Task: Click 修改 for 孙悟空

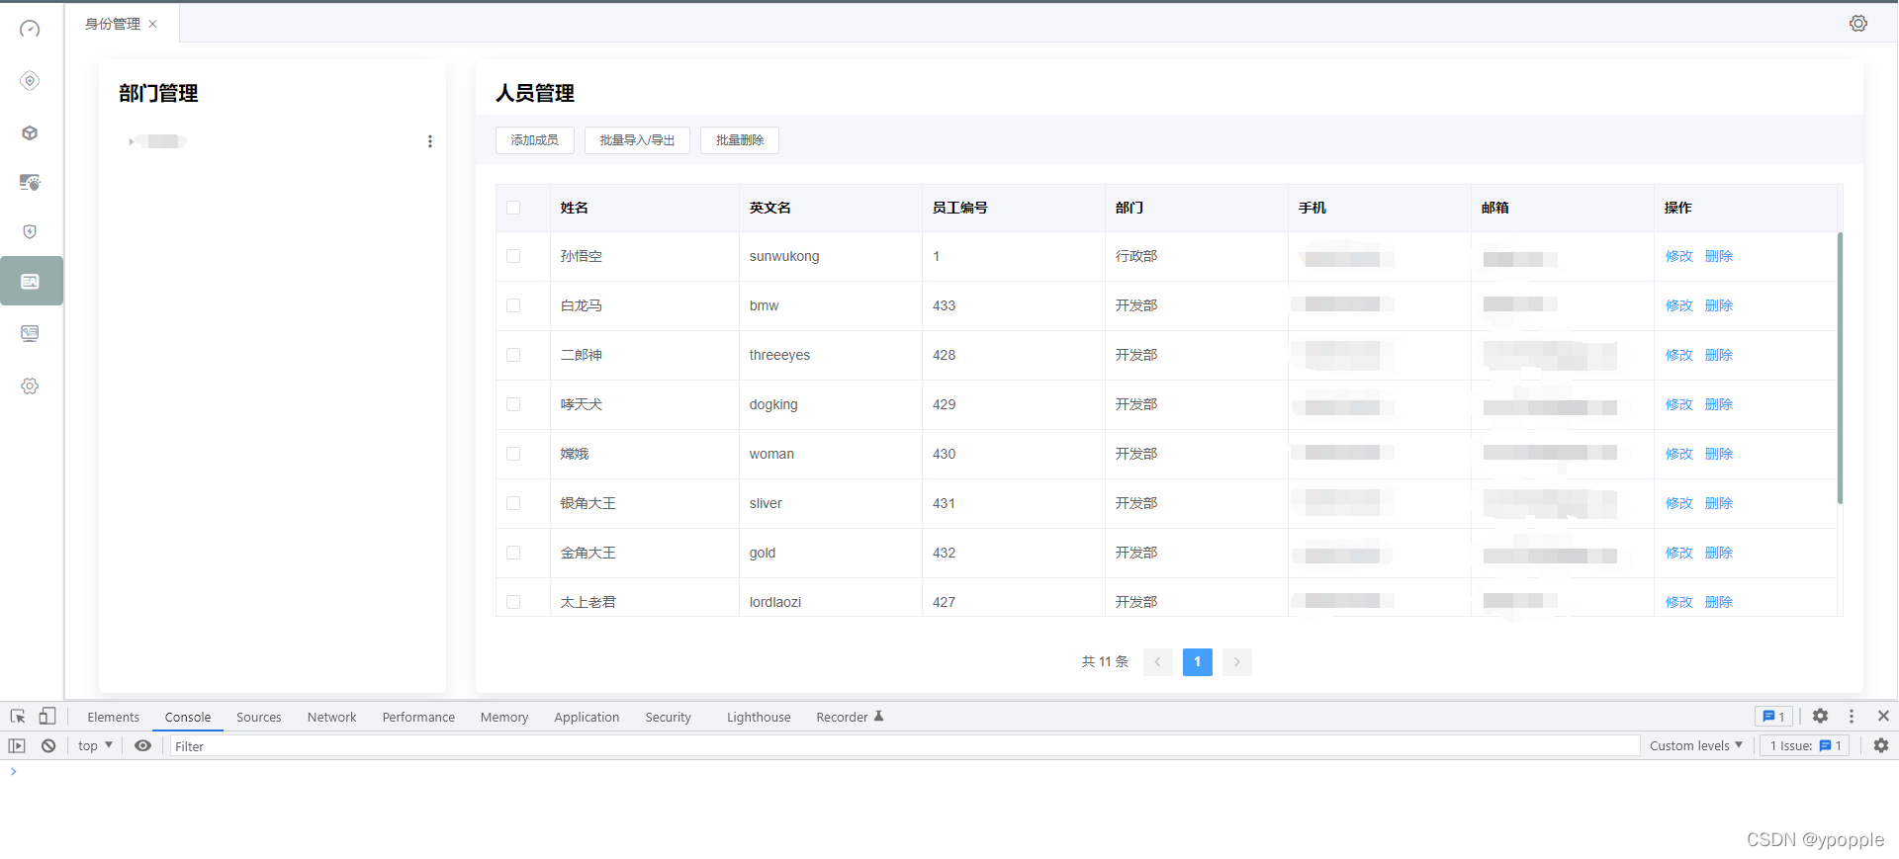Action: click(1679, 256)
